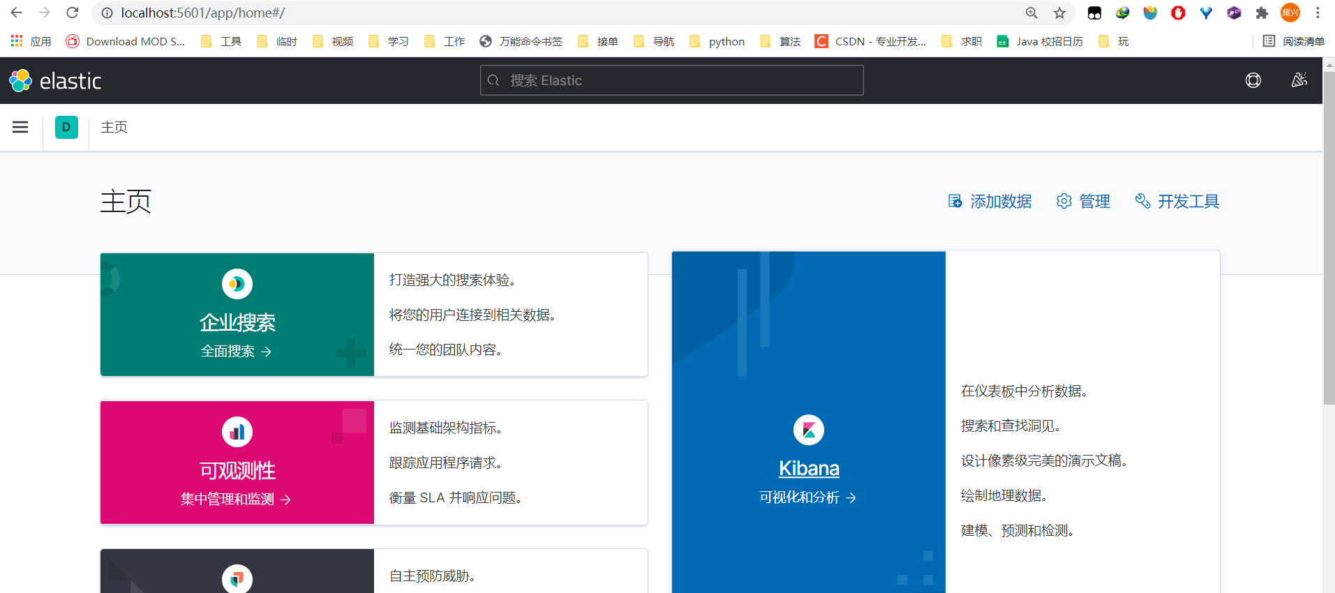The height and width of the screenshot is (593, 1335).
Task: Open the Download MOD S... bookmark
Action: coord(126,41)
